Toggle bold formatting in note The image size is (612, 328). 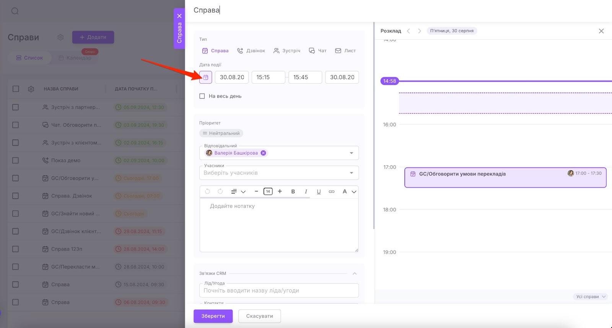[293, 191]
